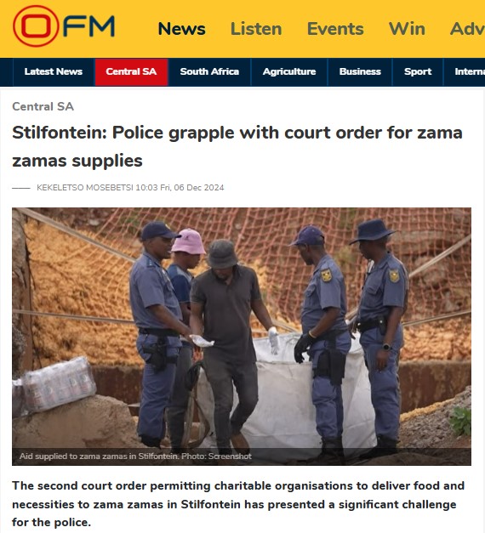Switch to the South Africa tab

click(209, 71)
